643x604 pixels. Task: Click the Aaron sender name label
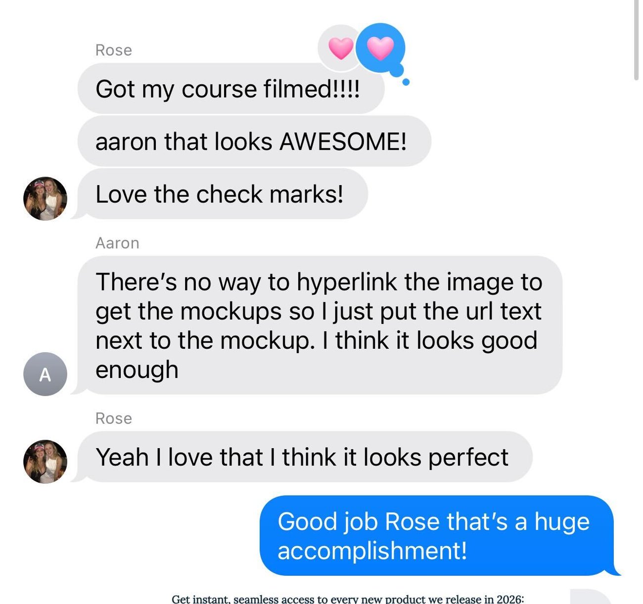tap(117, 243)
